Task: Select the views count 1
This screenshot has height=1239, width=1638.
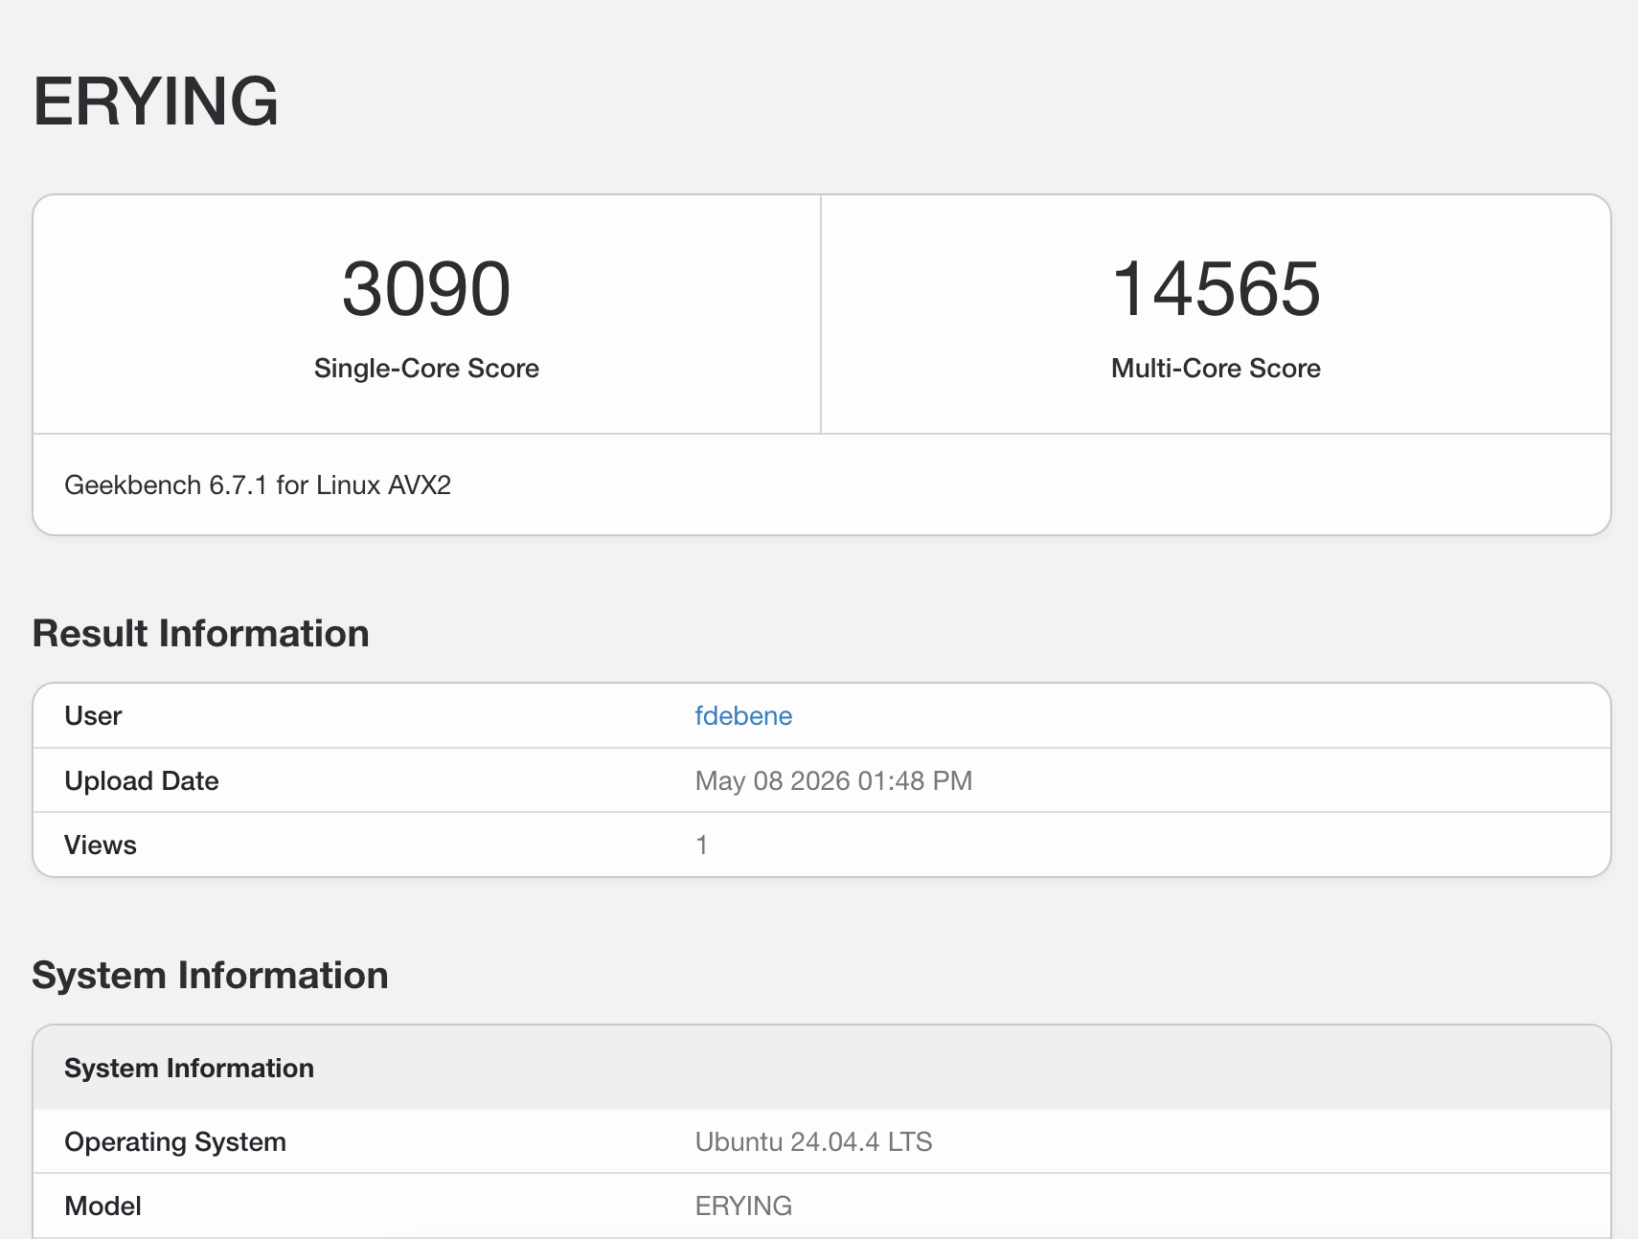Action: (701, 845)
